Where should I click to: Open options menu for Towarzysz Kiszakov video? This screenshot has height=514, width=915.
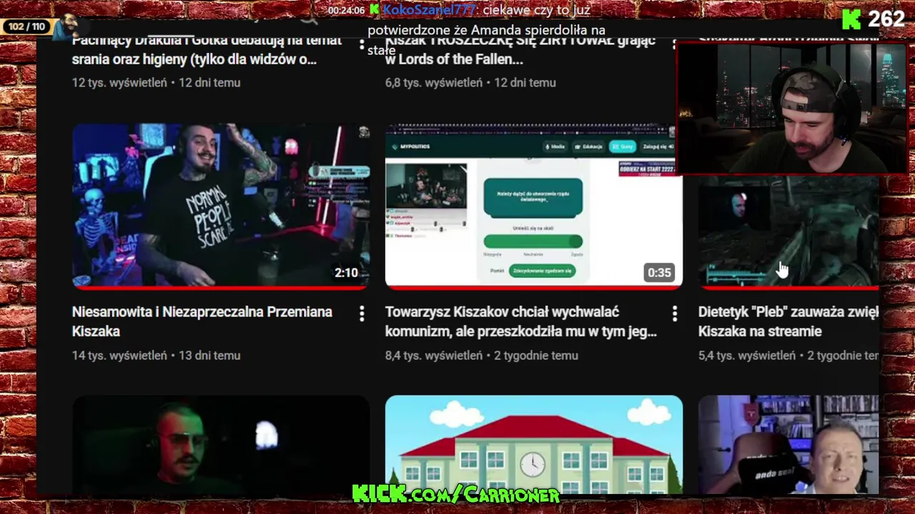(674, 313)
